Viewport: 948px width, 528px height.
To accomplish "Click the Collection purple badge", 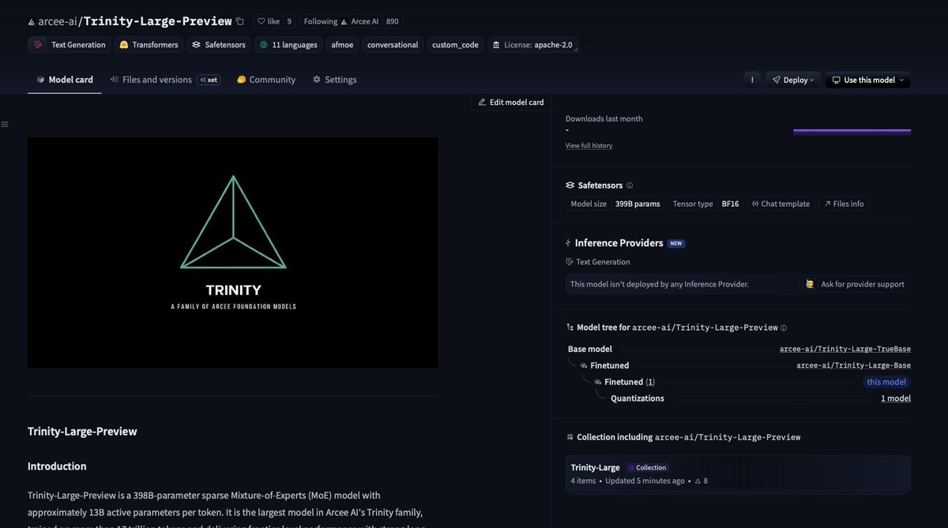I will 647,467.
